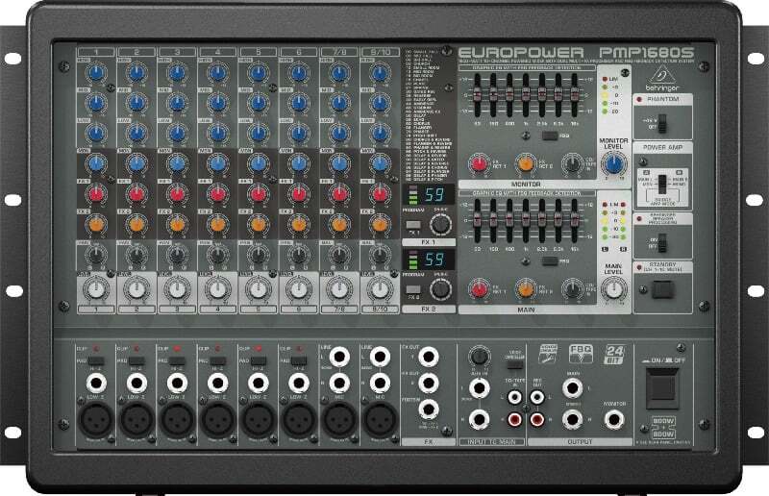
Task: Click the FX 1 PROGRAM selector knob
Action: (x=440, y=224)
